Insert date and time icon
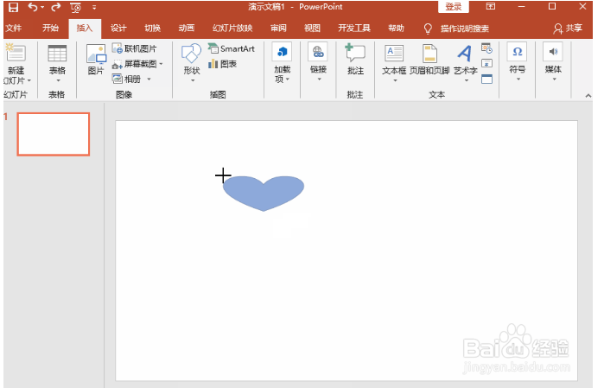604x388 pixels. [486, 48]
